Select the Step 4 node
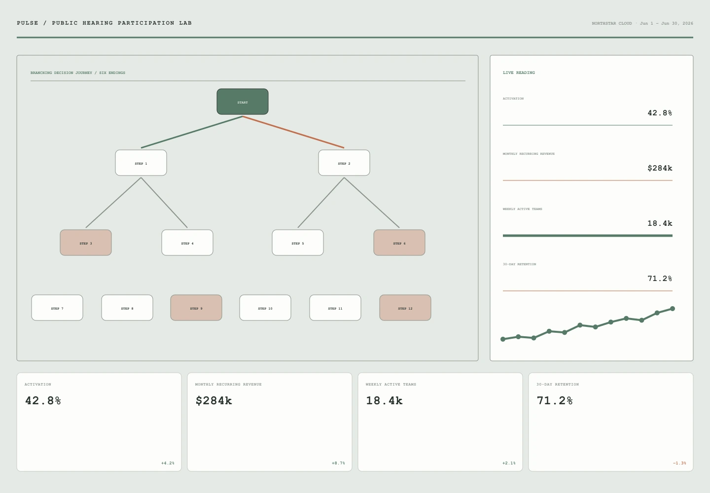The height and width of the screenshot is (493, 710). [x=187, y=243]
